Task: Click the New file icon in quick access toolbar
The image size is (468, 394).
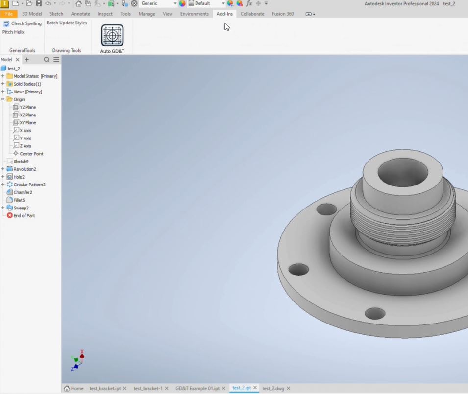Action: (x=16, y=3)
